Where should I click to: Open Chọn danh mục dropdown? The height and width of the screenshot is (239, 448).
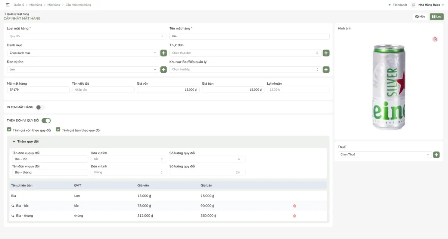click(83, 53)
